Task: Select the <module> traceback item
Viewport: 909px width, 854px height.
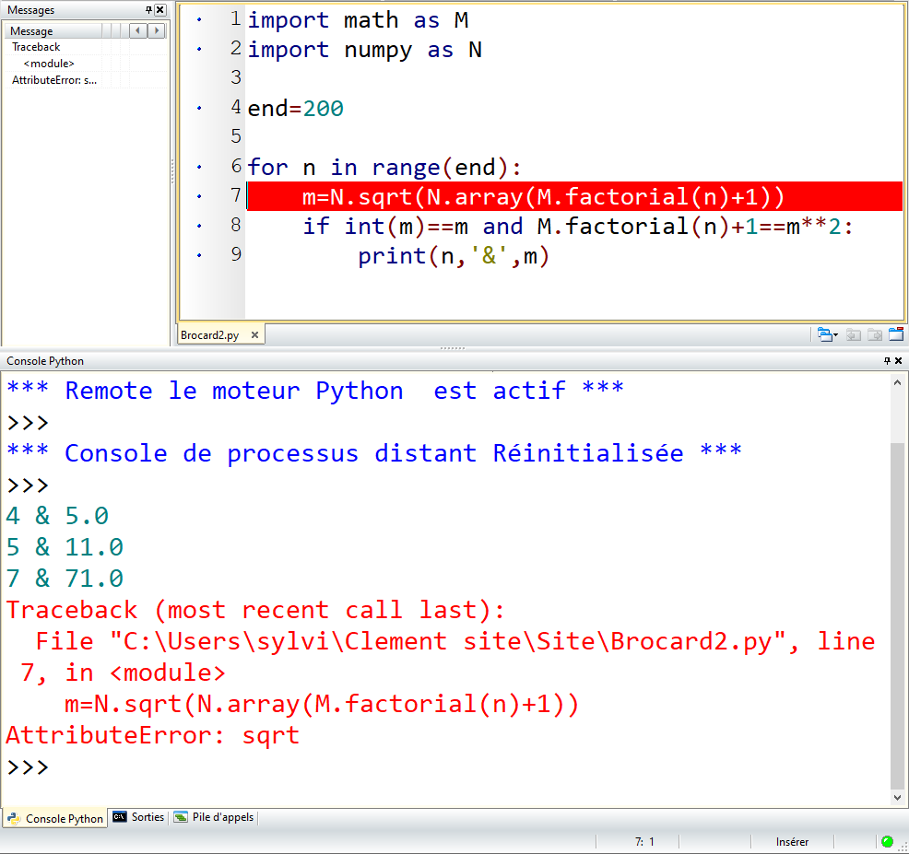Action: pyautogui.click(x=49, y=64)
